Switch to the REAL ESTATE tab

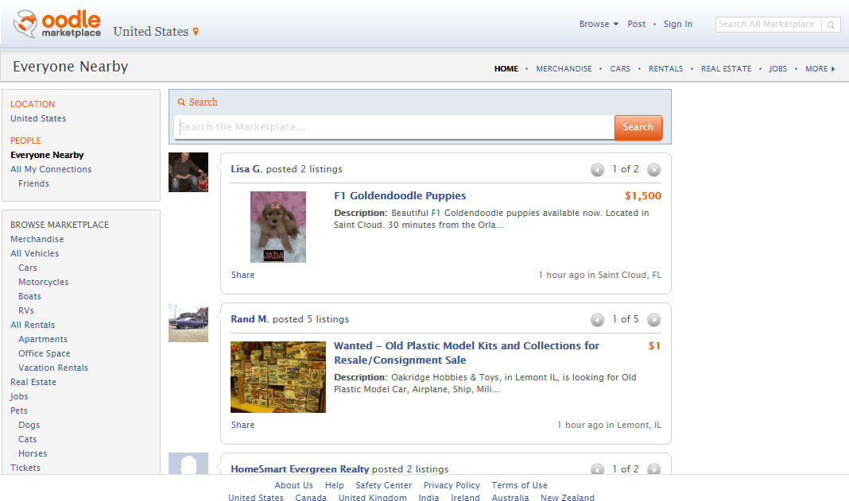[726, 69]
